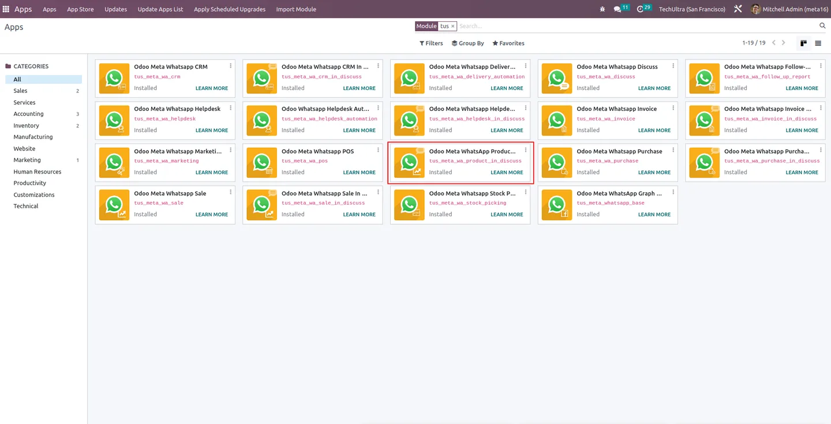This screenshot has height=424, width=831.
Task: Select Update Apps List menu
Action: pyautogui.click(x=160, y=9)
